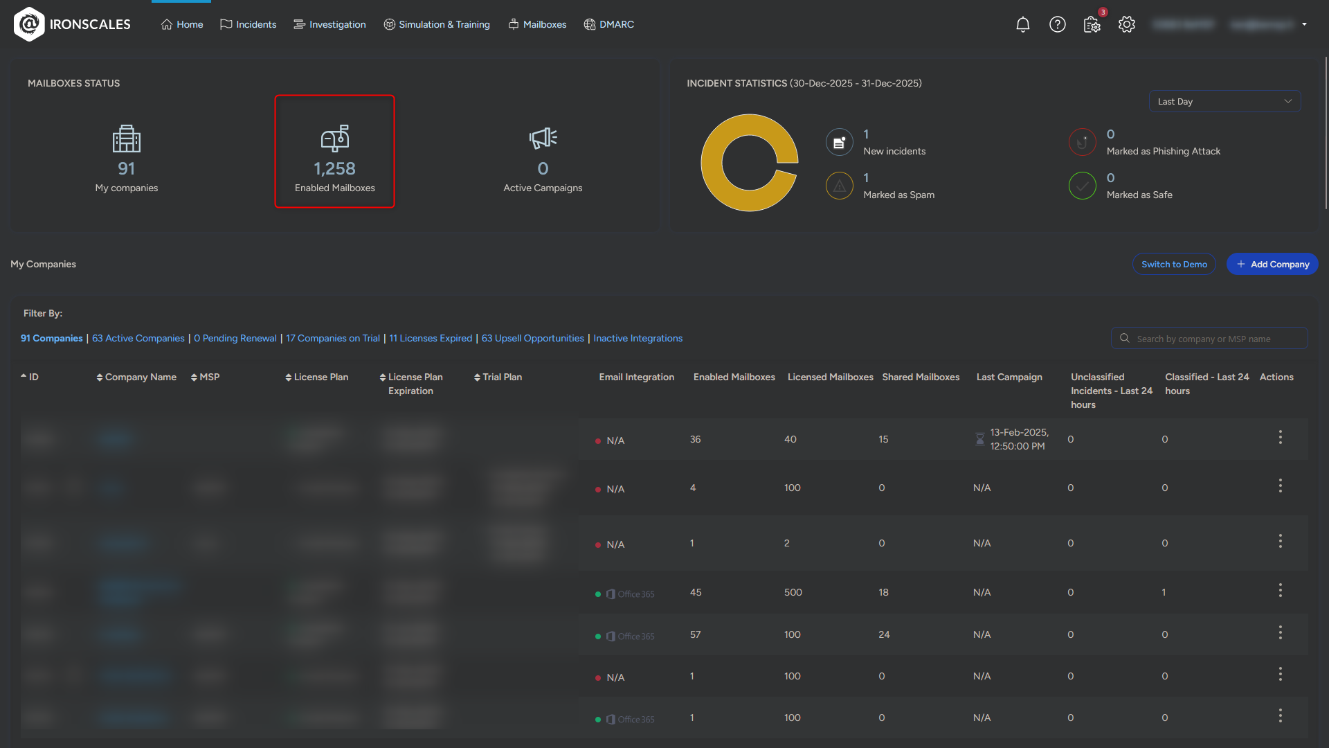Viewport: 1329px width, 748px height.
Task: Open the Incidents menu tab
Action: (x=248, y=24)
